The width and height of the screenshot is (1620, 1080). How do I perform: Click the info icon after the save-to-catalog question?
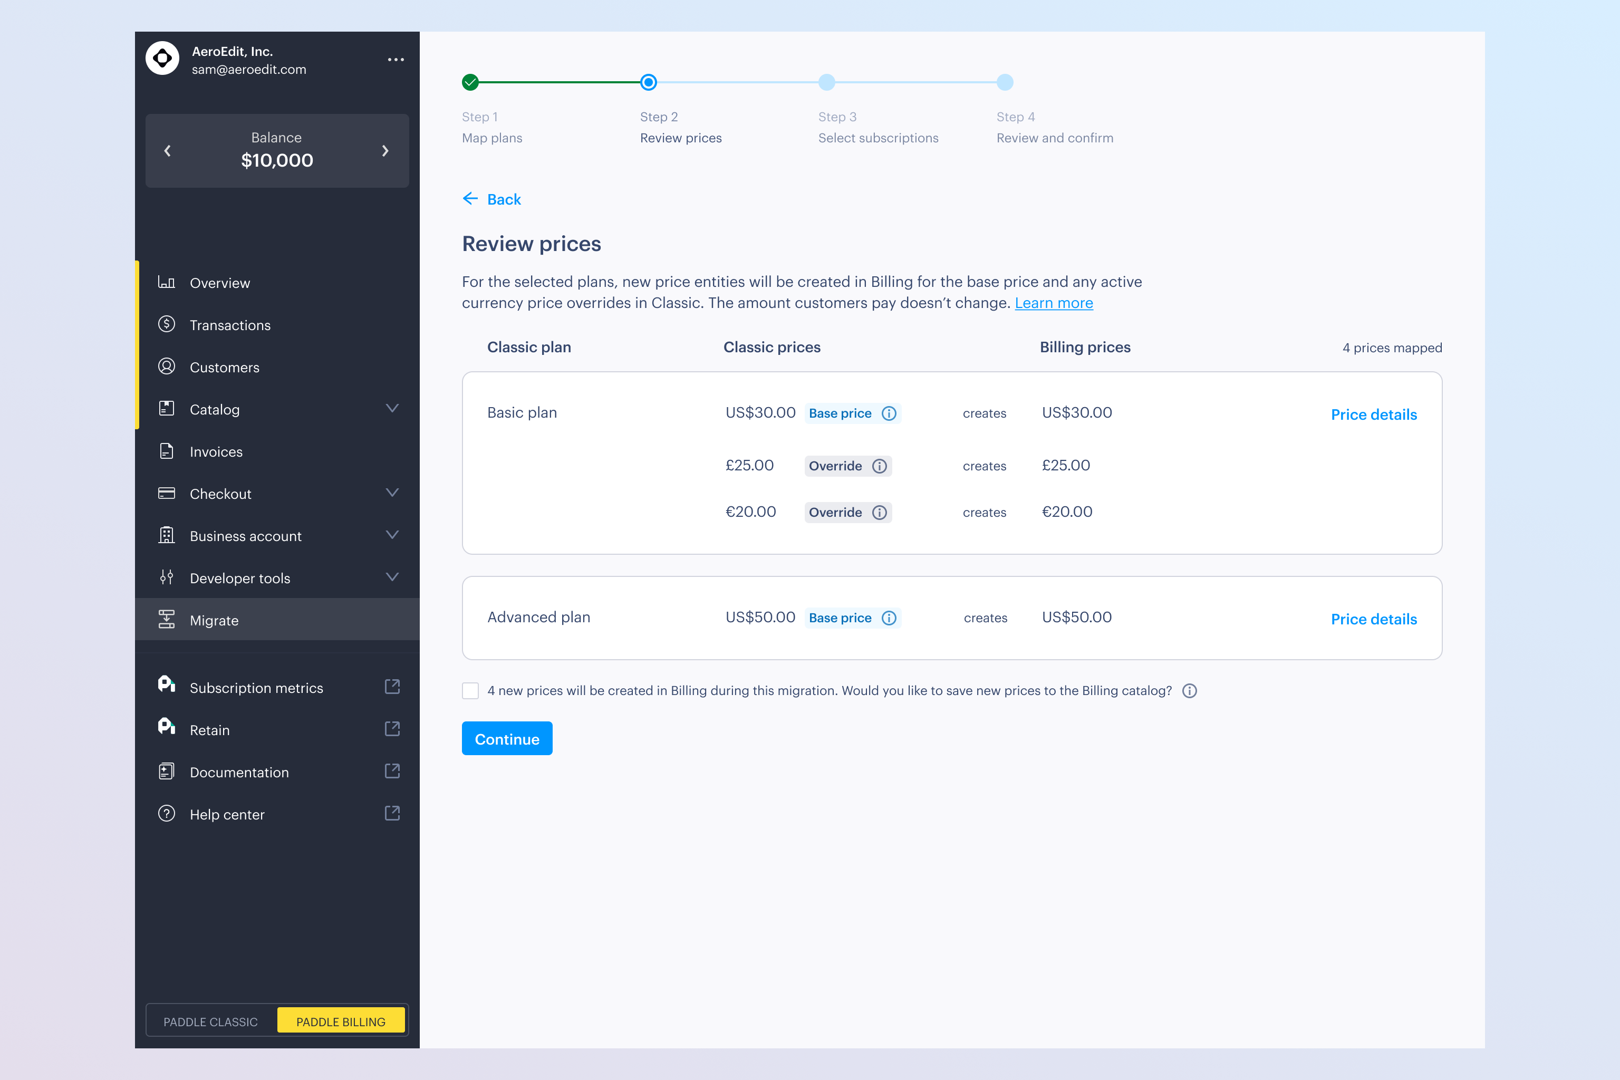coord(1190,691)
